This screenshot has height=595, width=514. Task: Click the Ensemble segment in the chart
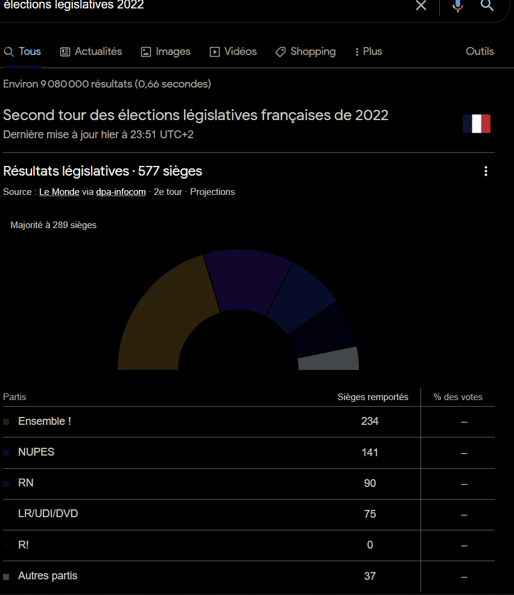point(160,314)
